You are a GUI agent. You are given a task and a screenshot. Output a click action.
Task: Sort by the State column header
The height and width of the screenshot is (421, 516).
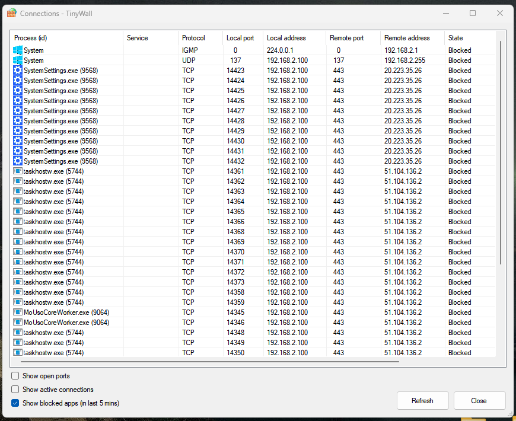(470, 38)
